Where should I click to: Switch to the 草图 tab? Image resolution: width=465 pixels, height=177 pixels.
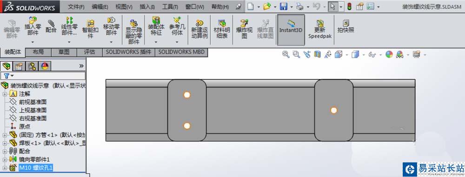click(x=64, y=52)
